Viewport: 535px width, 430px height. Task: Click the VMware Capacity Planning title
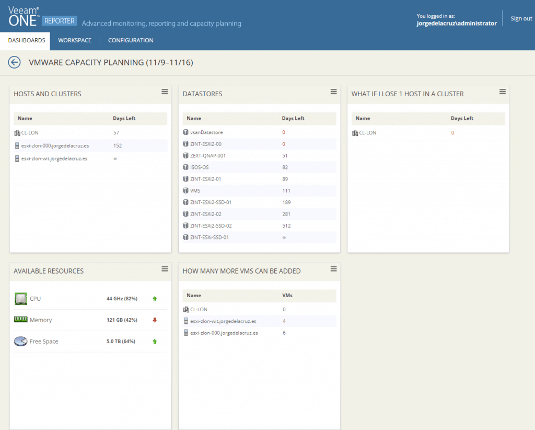tap(111, 62)
